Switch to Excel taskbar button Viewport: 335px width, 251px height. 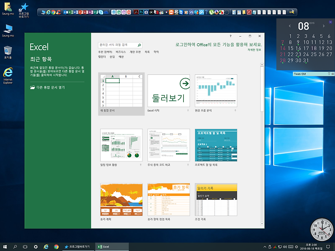112,247
